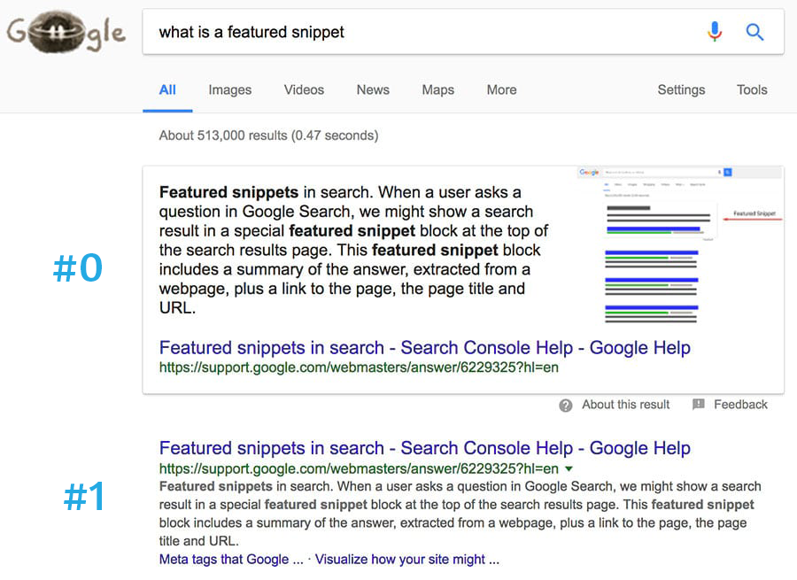This screenshot has height=580, width=797.
Task: Send Feedback on the featured snippet
Action: pyautogui.click(x=740, y=405)
